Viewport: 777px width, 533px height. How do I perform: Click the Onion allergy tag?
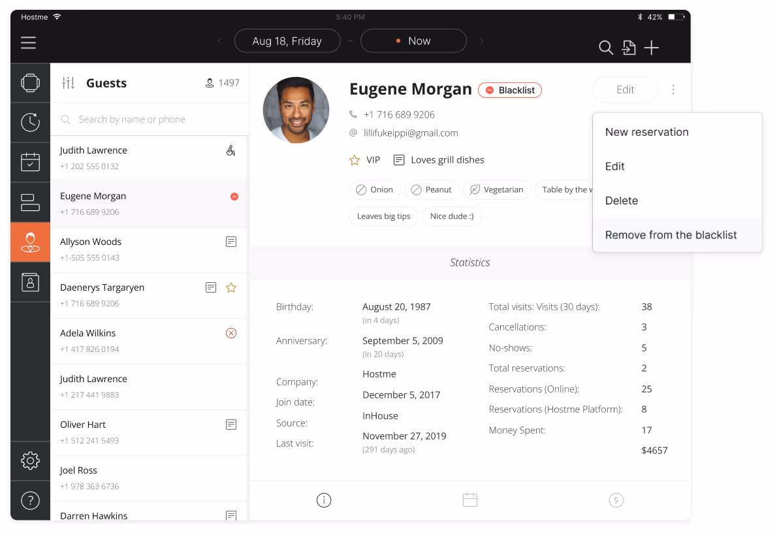click(375, 190)
